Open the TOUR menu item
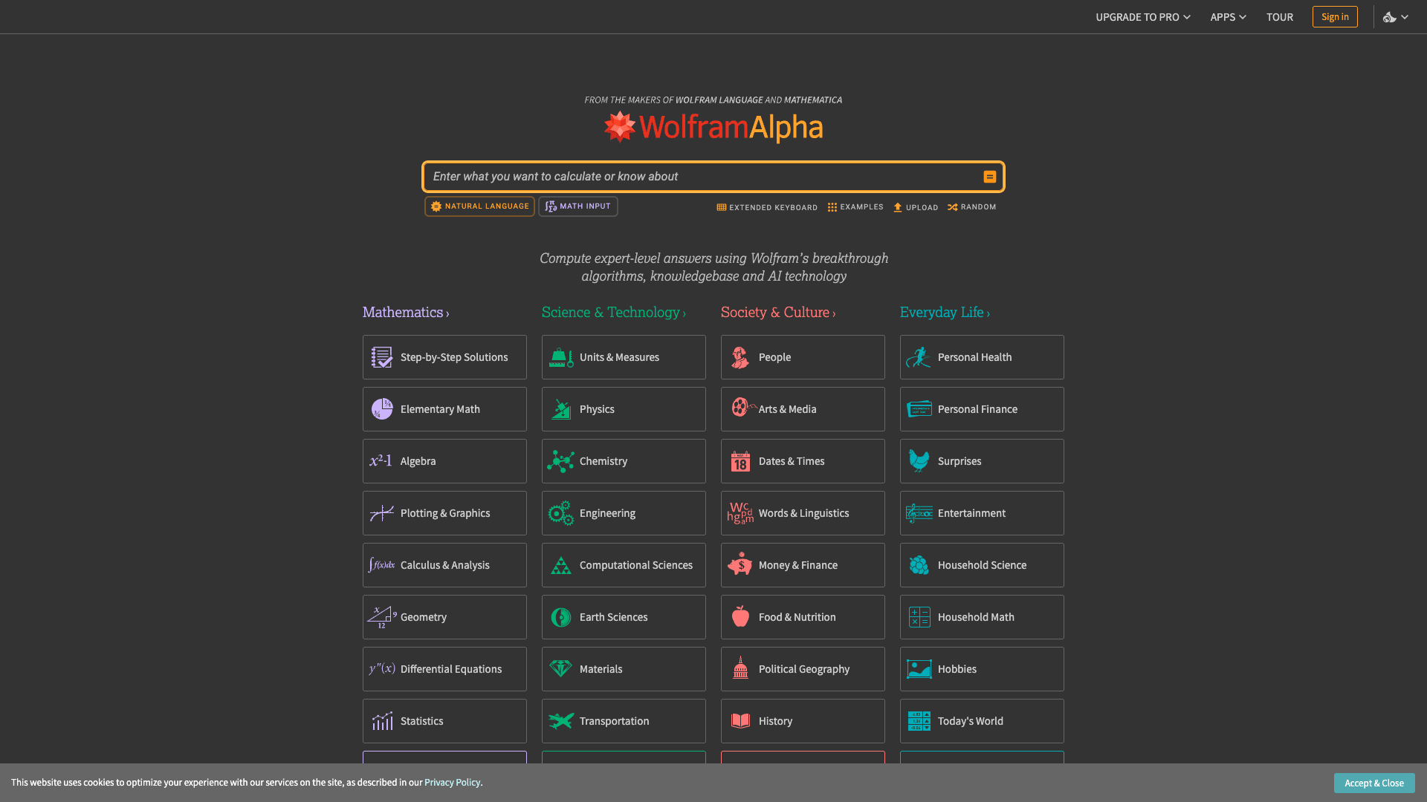This screenshot has width=1427, height=802. pyautogui.click(x=1280, y=16)
